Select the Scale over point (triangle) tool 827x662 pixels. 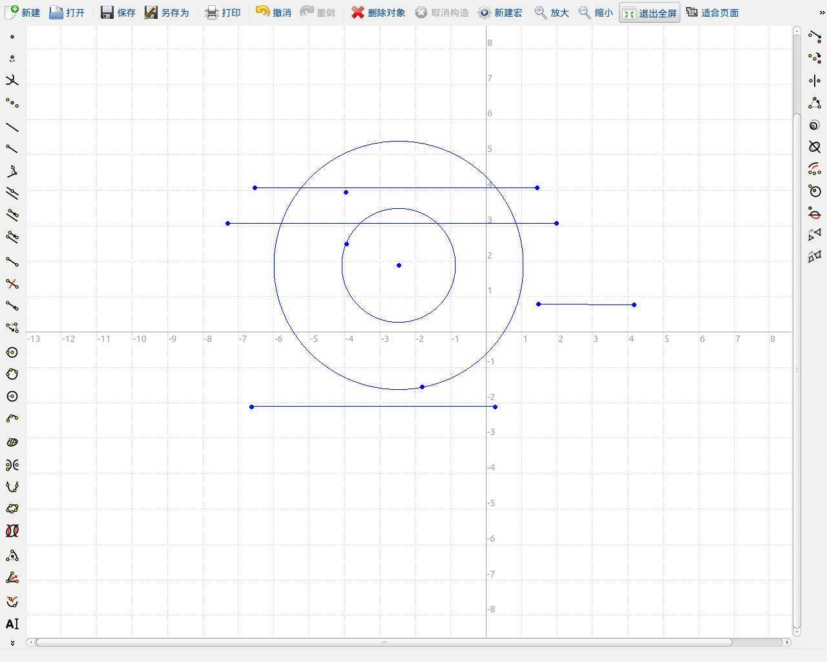point(814,103)
